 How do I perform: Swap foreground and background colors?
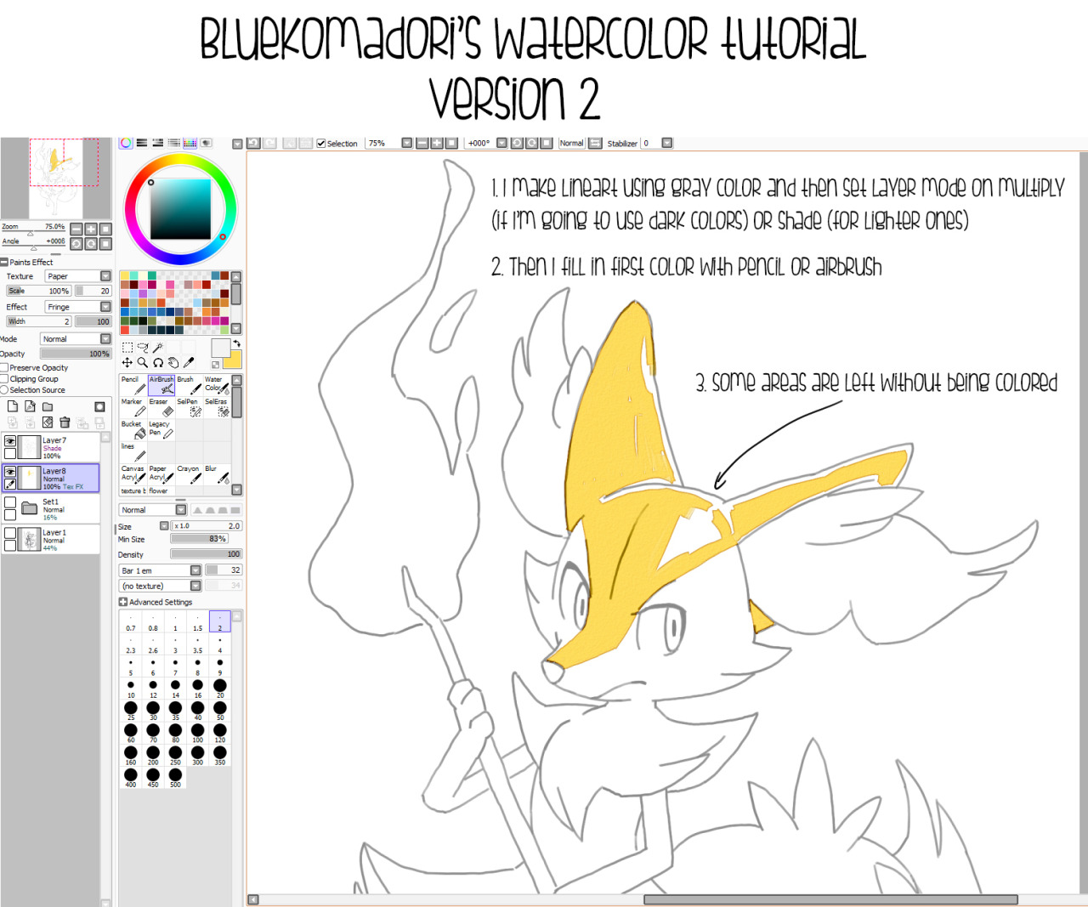[x=237, y=343]
